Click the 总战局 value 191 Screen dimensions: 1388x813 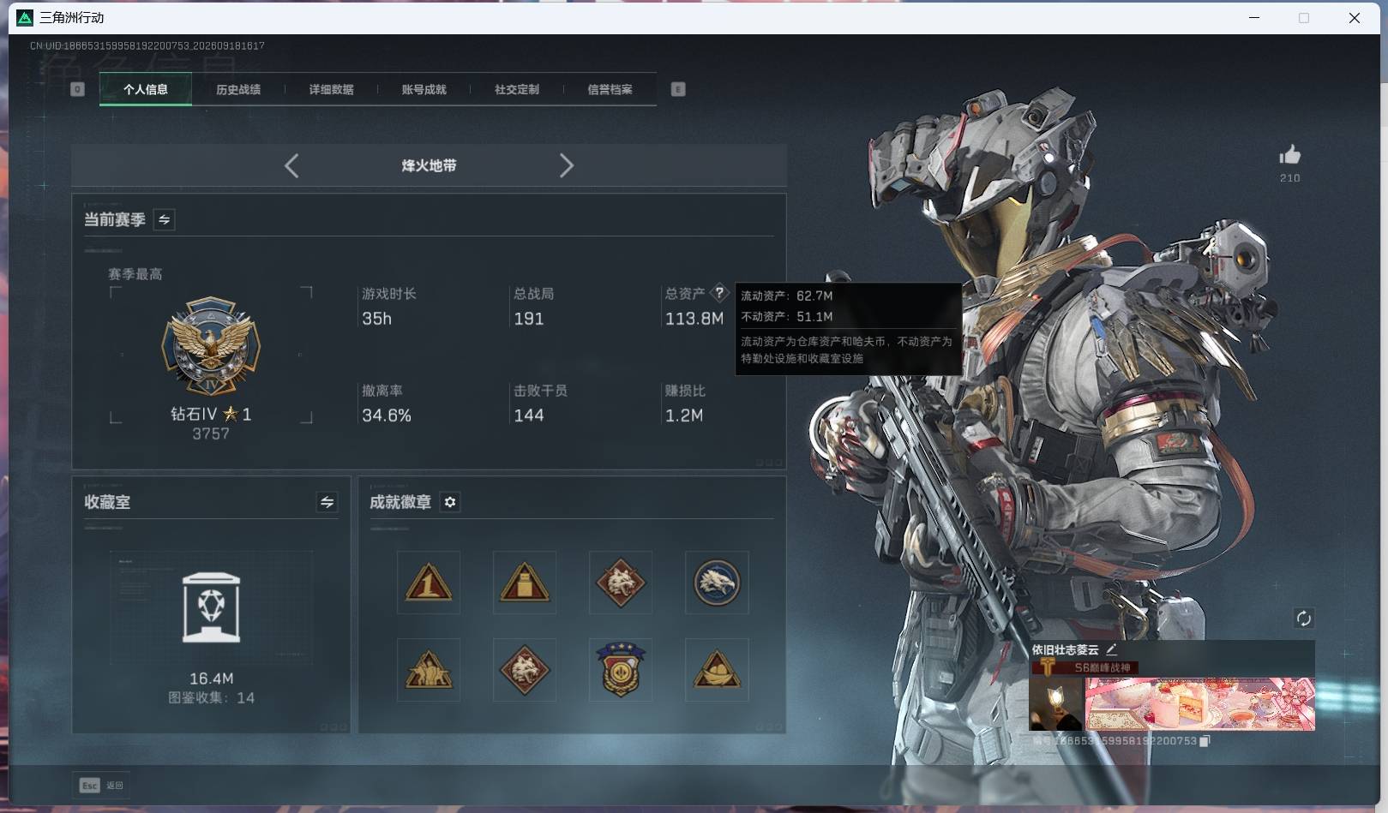click(x=528, y=319)
